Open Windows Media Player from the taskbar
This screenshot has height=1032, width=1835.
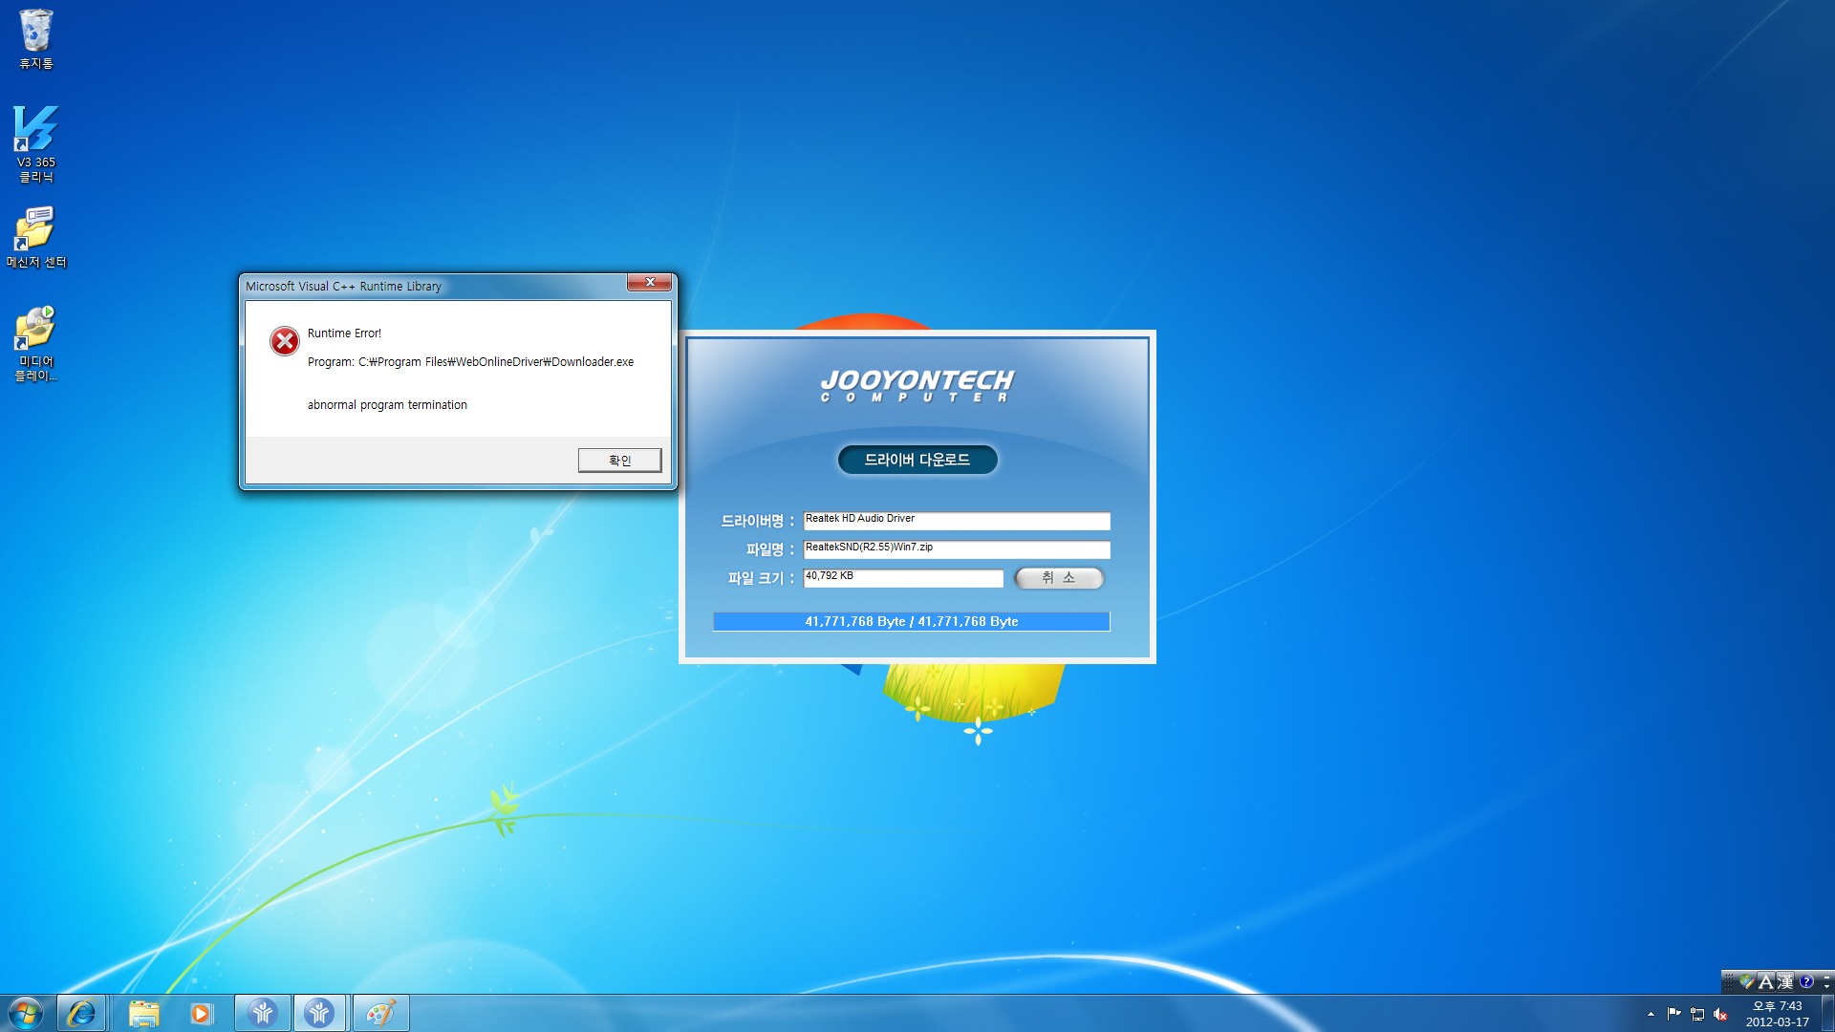tap(201, 1013)
